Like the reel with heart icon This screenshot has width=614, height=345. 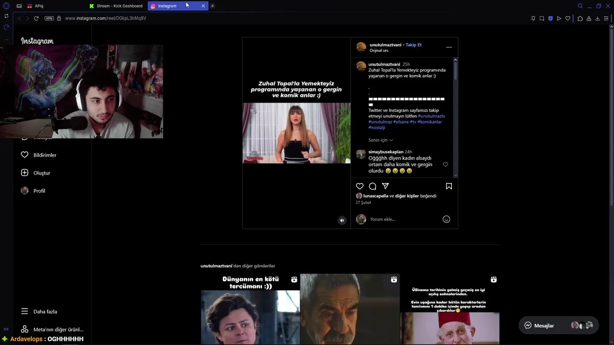(360, 186)
